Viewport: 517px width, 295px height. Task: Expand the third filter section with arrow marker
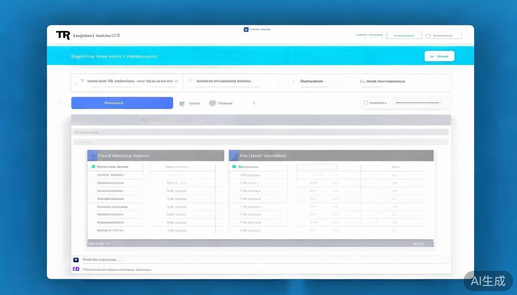tap(294, 81)
